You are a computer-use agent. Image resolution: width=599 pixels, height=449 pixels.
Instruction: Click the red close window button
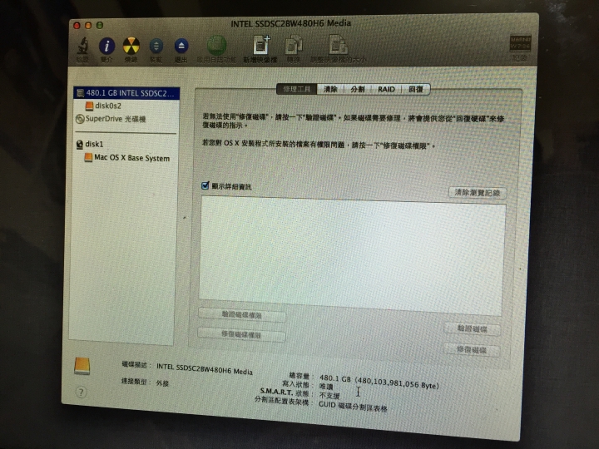77,26
